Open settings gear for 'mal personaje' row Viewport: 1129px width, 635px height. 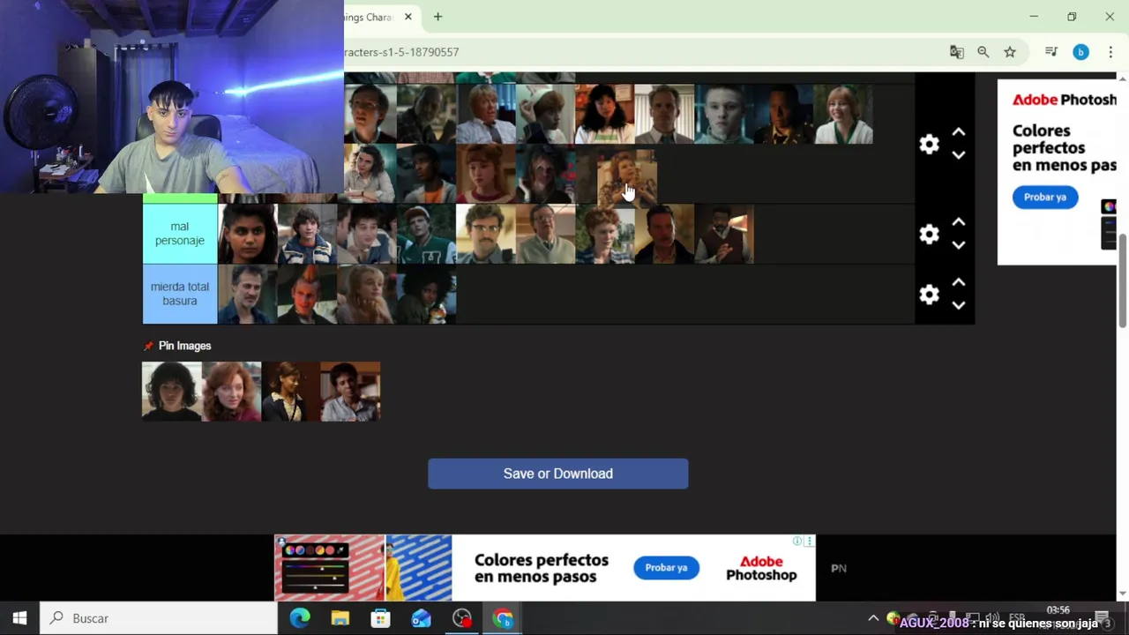click(x=929, y=235)
